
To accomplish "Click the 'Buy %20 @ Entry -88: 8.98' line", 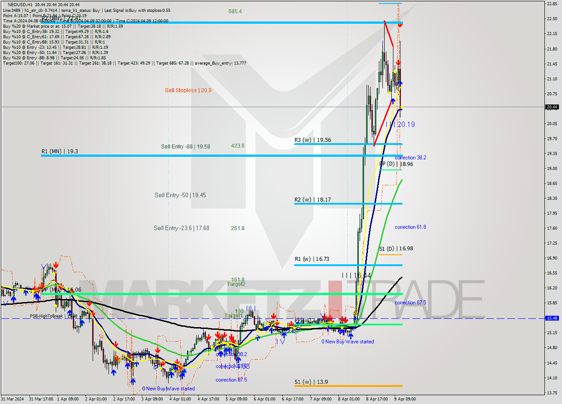I will (x=54, y=58).
